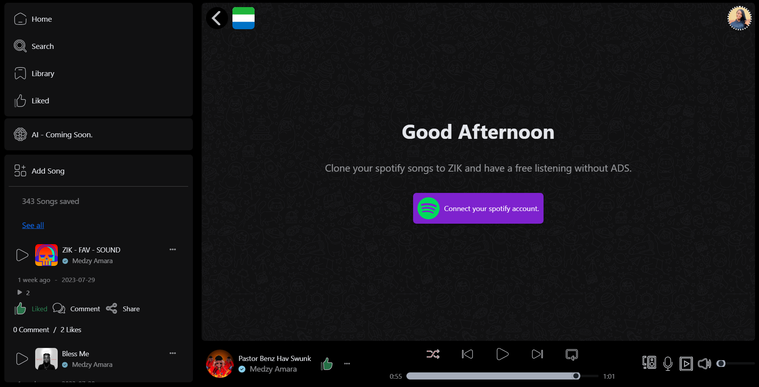This screenshot has width=759, height=387.
Task: See all saved songs
Action: coord(32,225)
